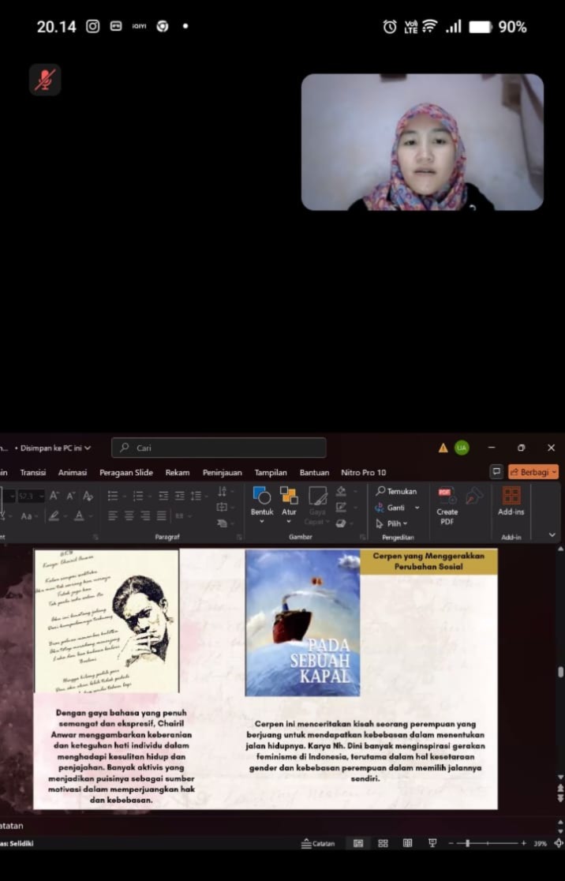
Task: Open the Peragaan Slide tab
Action: pyautogui.click(x=126, y=473)
